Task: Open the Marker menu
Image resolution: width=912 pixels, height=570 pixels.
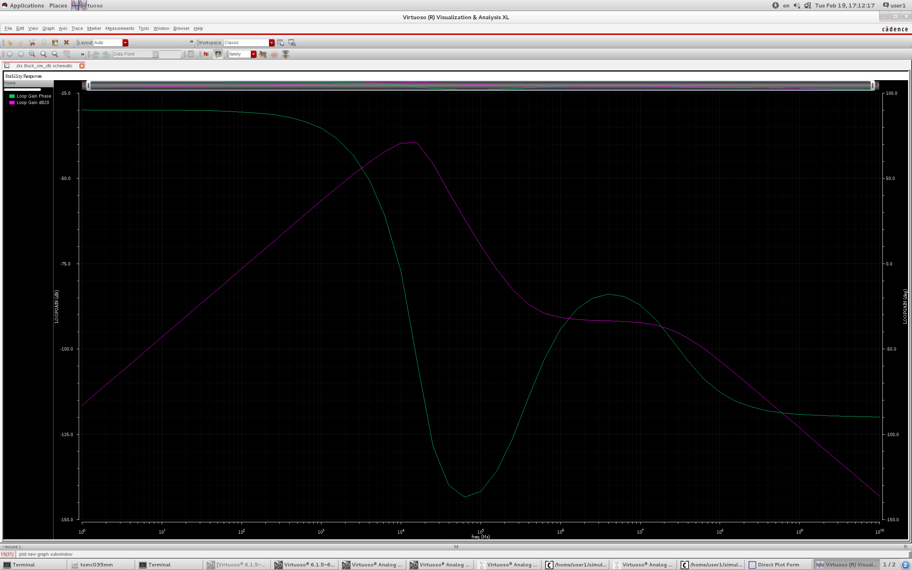Action: point(94,28)
